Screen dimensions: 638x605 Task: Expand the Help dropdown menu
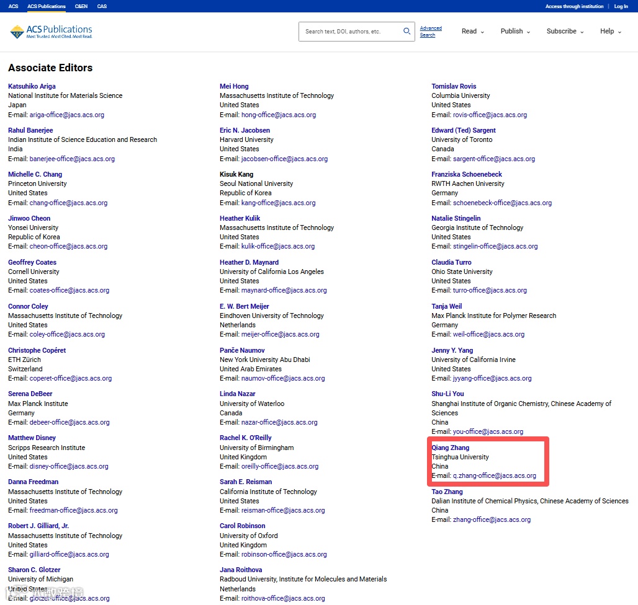tap(611, 31)
